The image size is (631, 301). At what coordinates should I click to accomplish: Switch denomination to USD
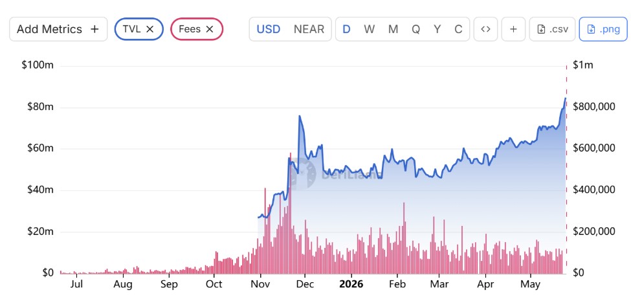coord(269,29)
